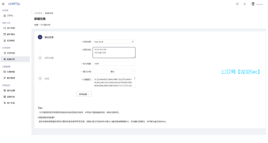Go to 资产收集 in the sidebar
Image resolution: width=268 pixels, height=143 pixels.
click(x=11, y=28)
